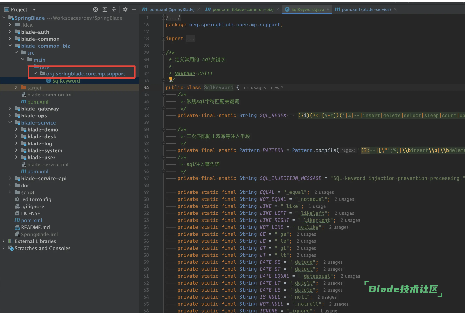This screenshot has width=465, height=313.
Task: Expand the blade-demo module
Action: pos(16,129)
